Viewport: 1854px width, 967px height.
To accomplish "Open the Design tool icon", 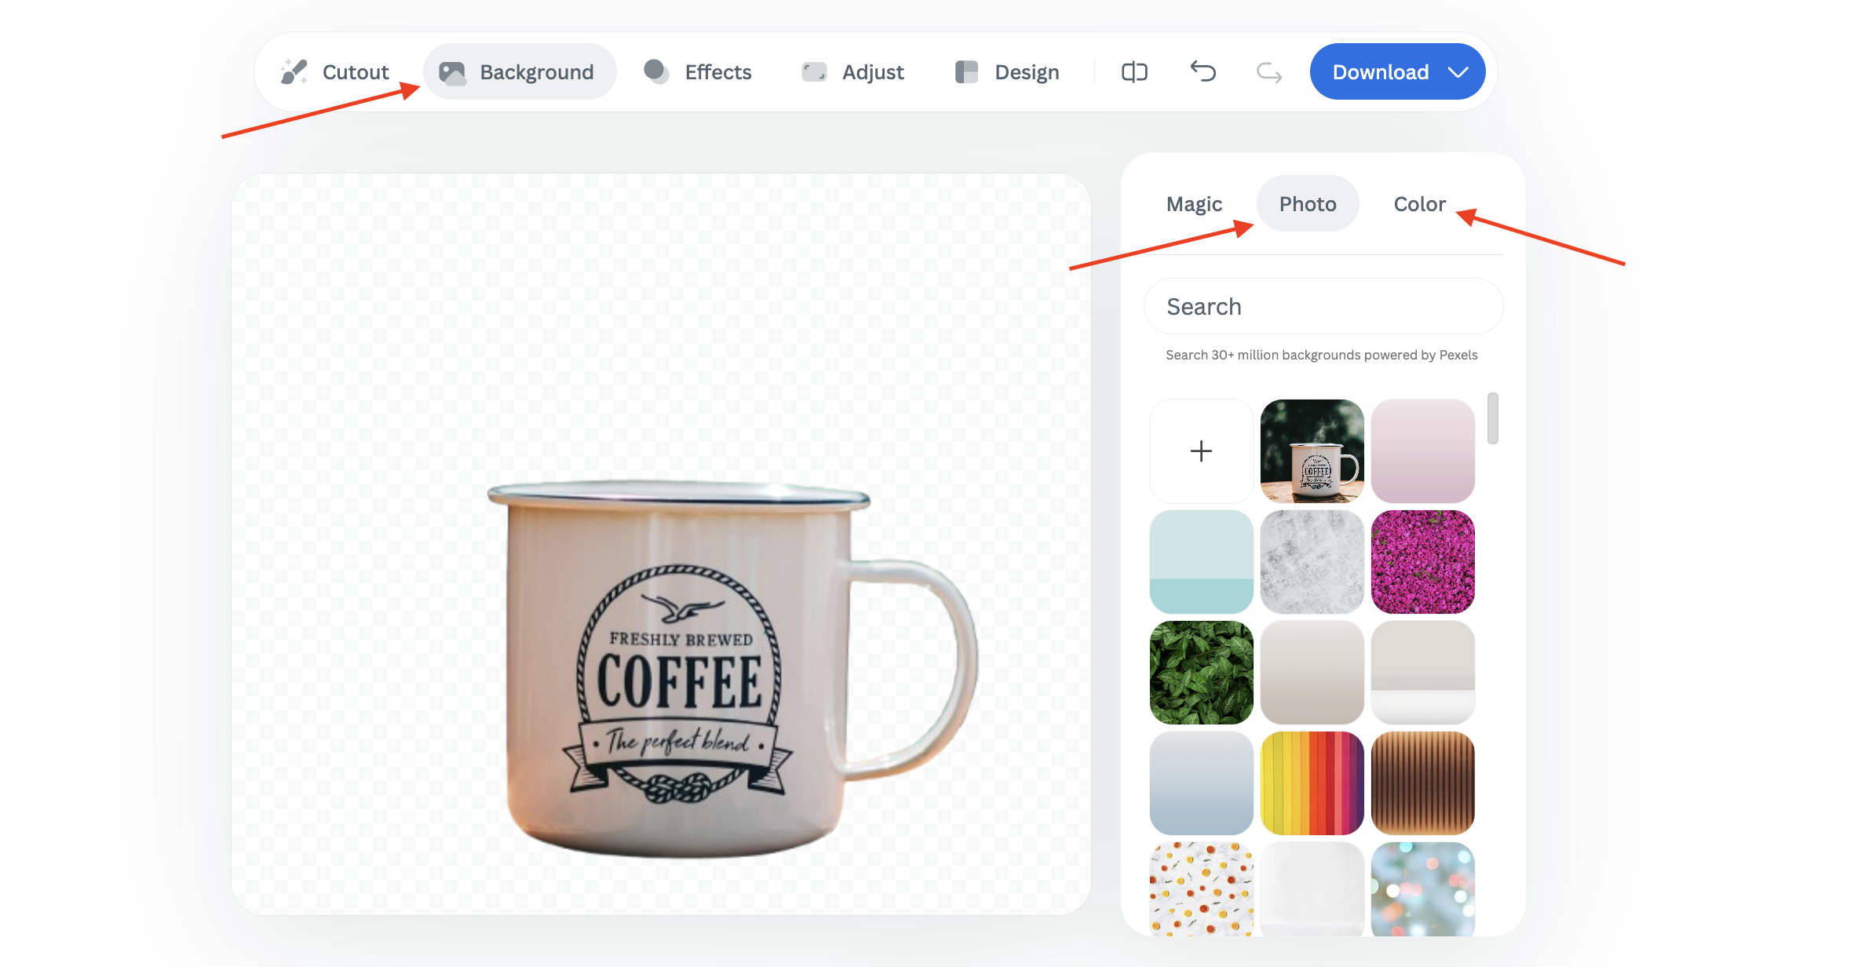I will click(966, 72).
